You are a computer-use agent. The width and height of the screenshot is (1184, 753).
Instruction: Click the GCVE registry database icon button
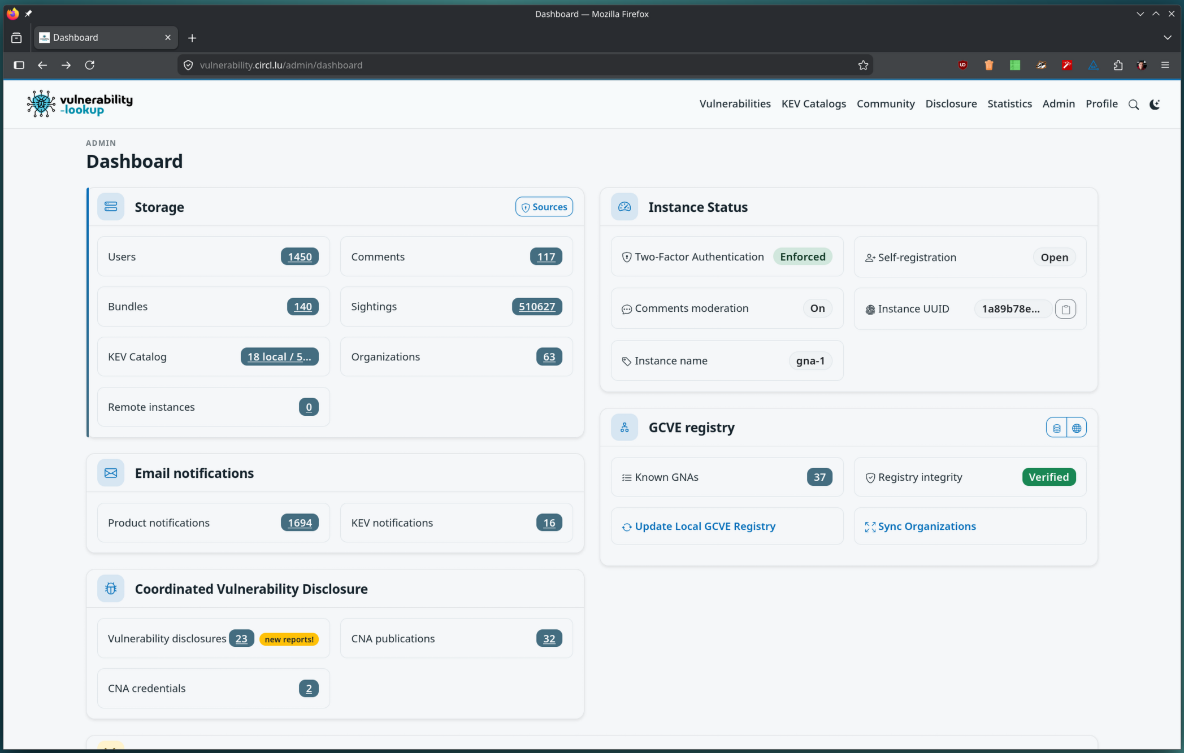1056,428
